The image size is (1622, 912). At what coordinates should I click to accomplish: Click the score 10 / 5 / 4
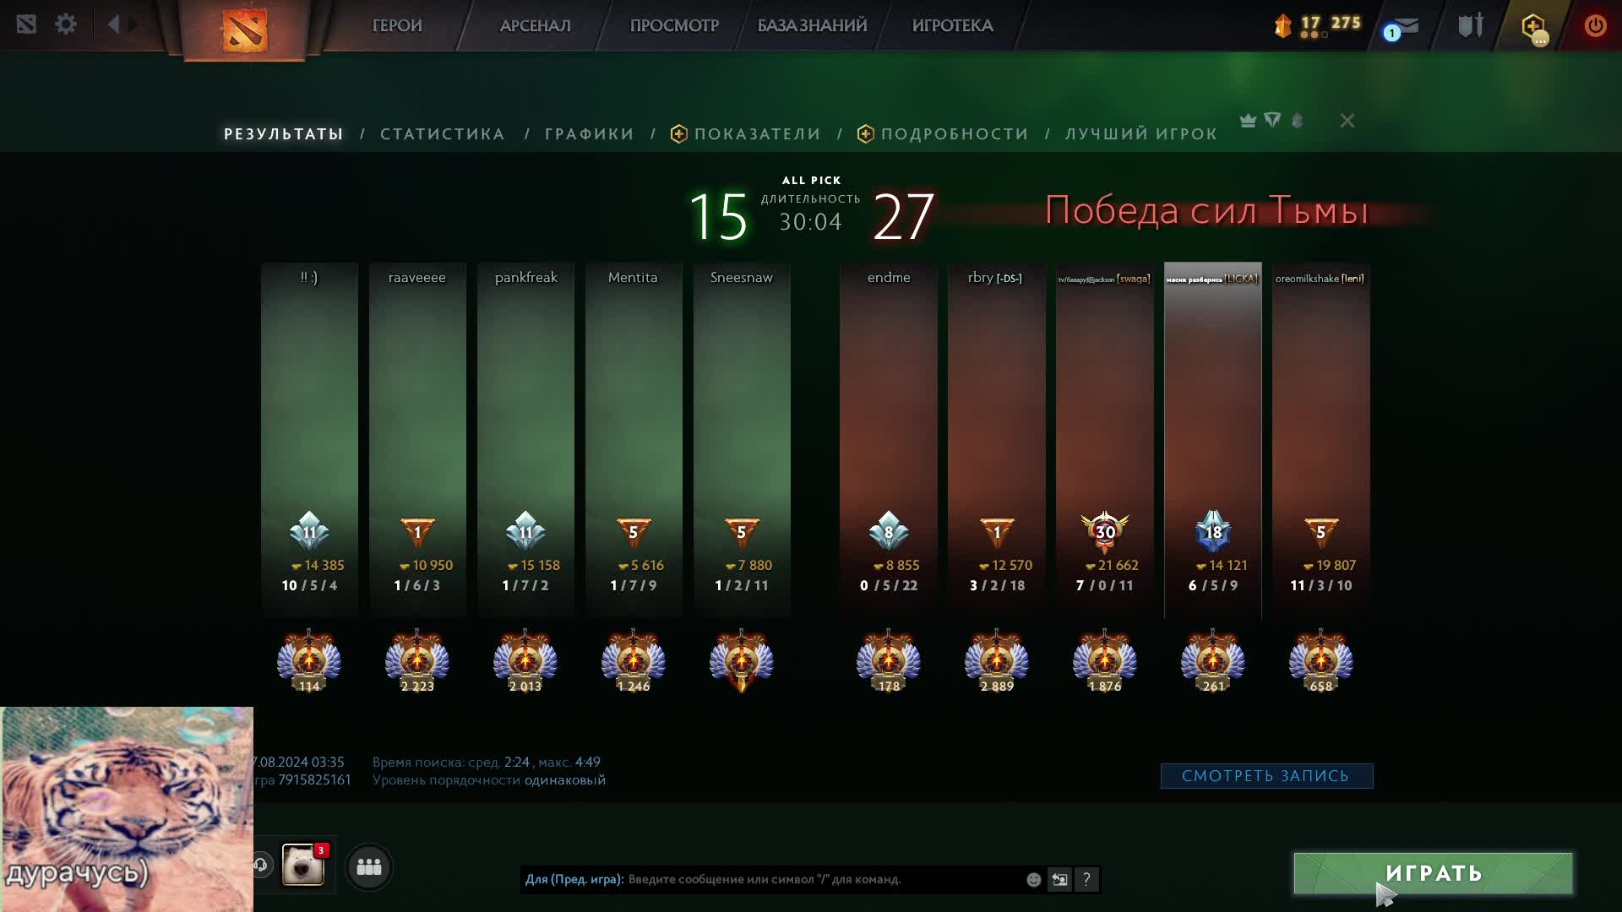tap(309, 585)
